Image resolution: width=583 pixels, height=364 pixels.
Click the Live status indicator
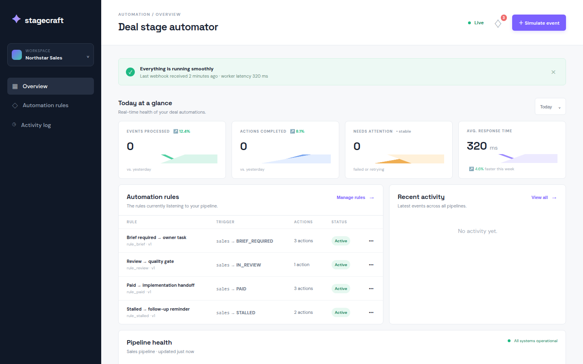click(x=476, y=23)
